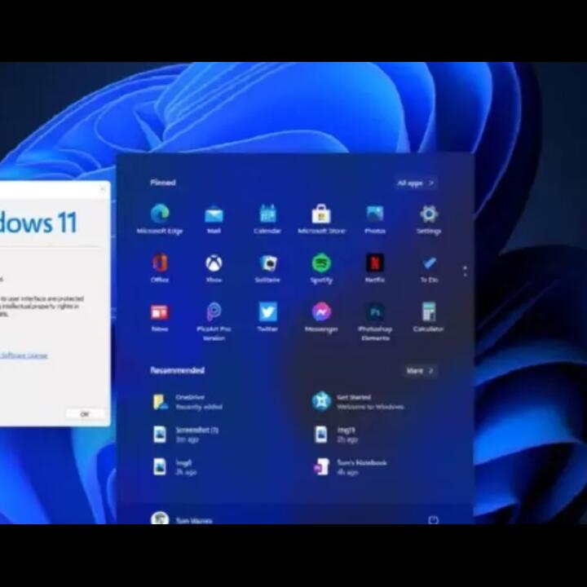Launch Netflix
The image size is (587, 587).
[375, 268]
